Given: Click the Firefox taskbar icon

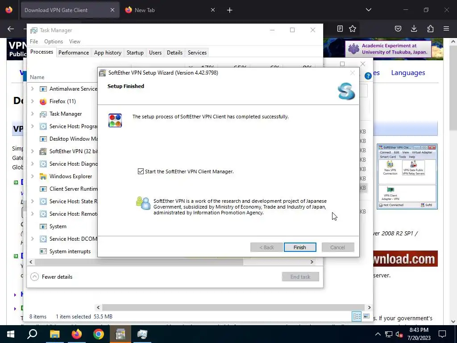Looking at the screenshot, I should 77,334.
